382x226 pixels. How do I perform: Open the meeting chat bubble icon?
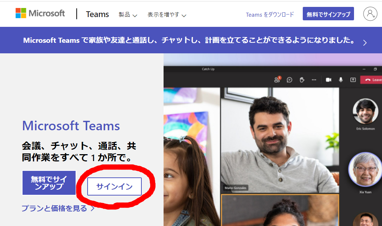[289, 80]
